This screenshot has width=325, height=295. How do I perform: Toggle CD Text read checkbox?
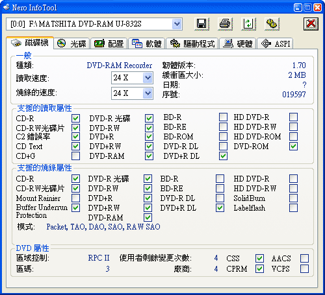(x=75, y=146)
